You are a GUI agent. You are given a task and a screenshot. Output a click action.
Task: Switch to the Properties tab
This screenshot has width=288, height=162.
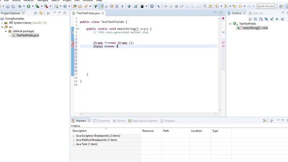[x=102, y=121]
